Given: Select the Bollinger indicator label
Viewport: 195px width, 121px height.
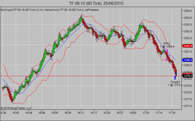Looking at the screenshot, I should (22, 10).
